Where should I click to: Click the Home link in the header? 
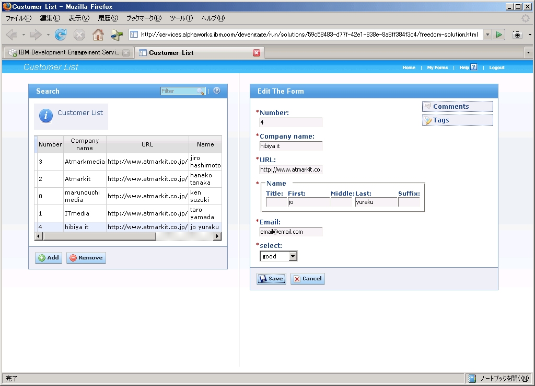pos(409,67)
